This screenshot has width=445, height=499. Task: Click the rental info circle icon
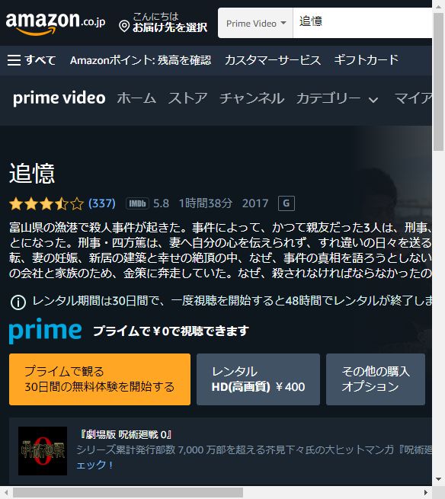tap(18, 302)
